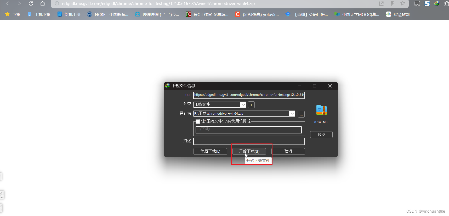Check 让"压缩文件"分类使用该路径 checkbox
Image resolution: width=449 pixels, height=216 pixels.
pos(198,121)
